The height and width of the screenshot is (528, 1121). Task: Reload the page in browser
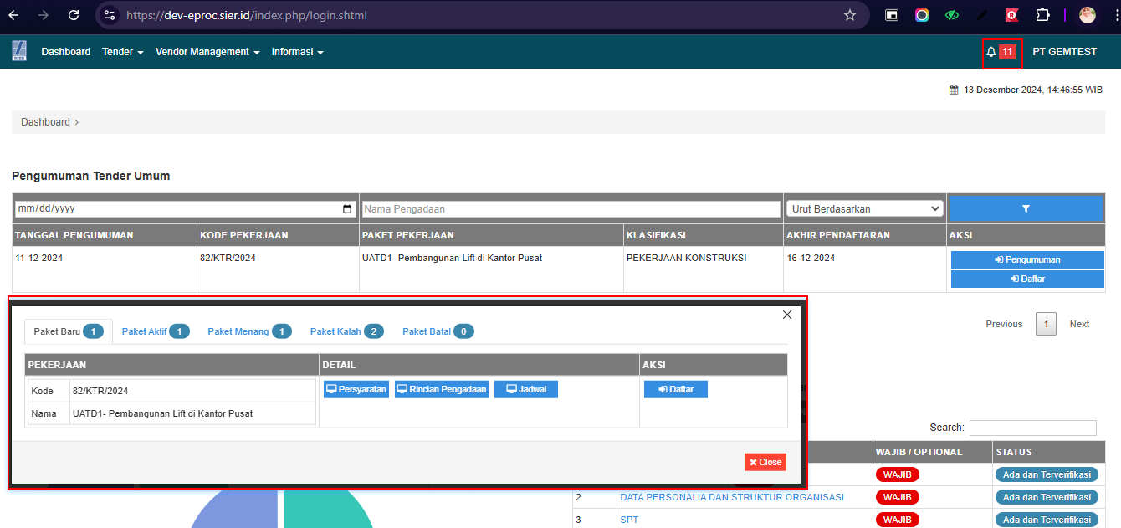click(x=74, y=15)
